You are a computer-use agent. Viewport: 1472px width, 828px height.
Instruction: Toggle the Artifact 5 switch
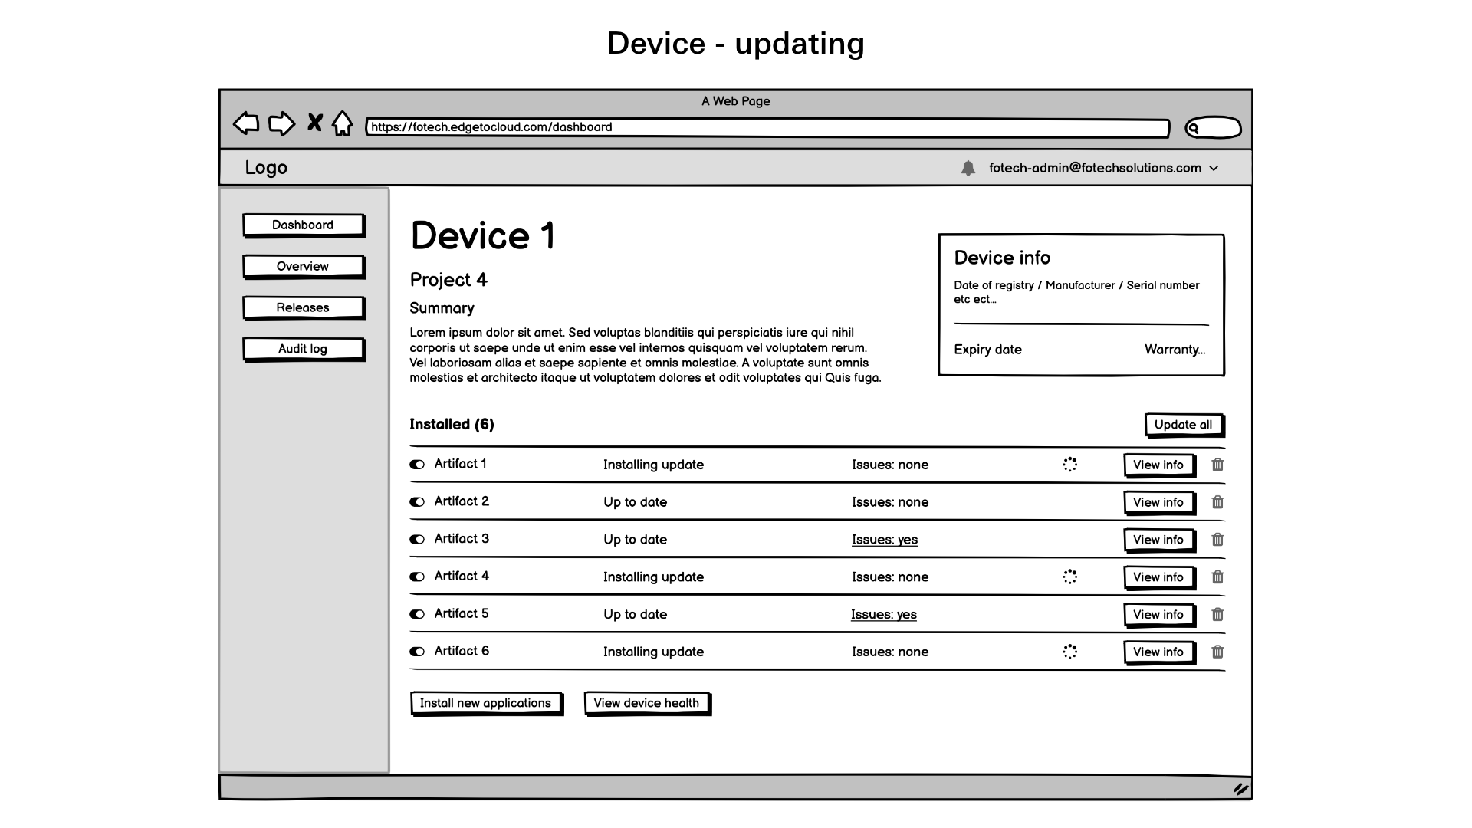coord(417,614)
